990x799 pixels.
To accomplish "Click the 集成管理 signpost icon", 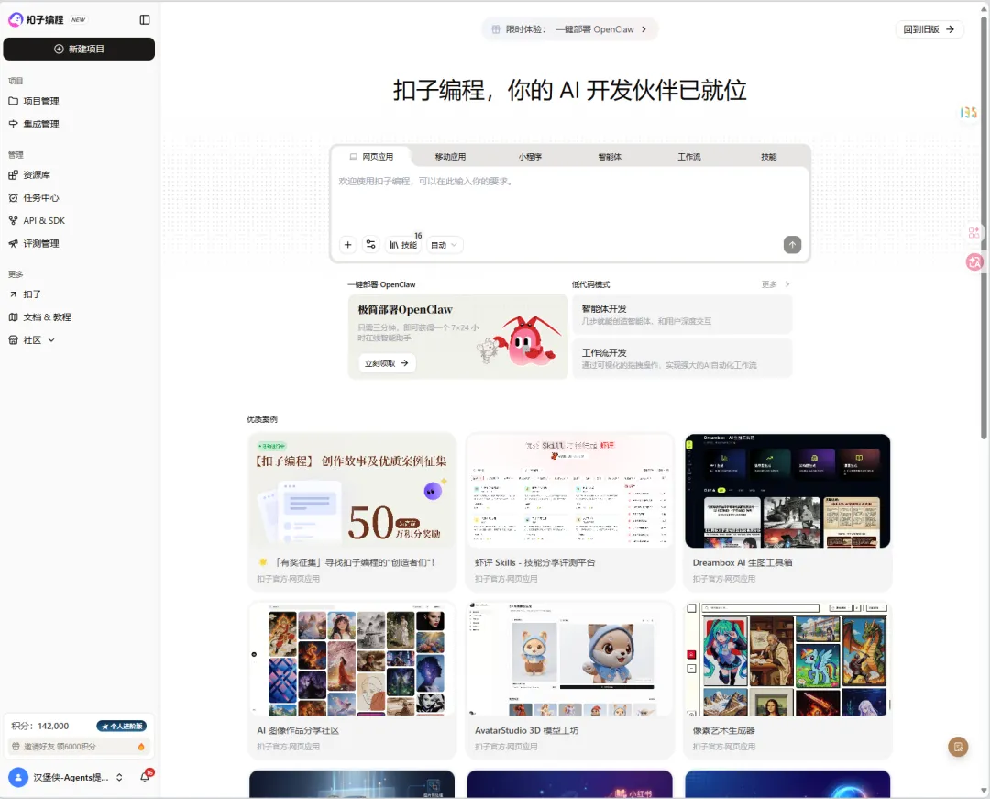I will pyautogui.click(x=13, y=124).
